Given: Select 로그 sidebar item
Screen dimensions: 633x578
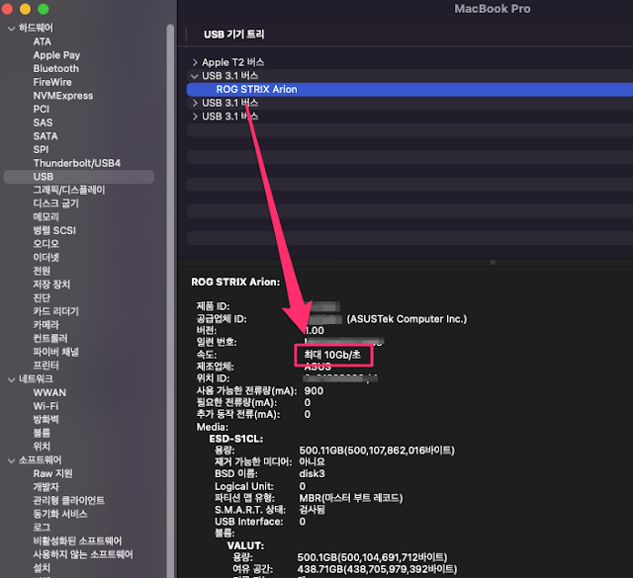Looking at the screenshot, I should point(42,528).
